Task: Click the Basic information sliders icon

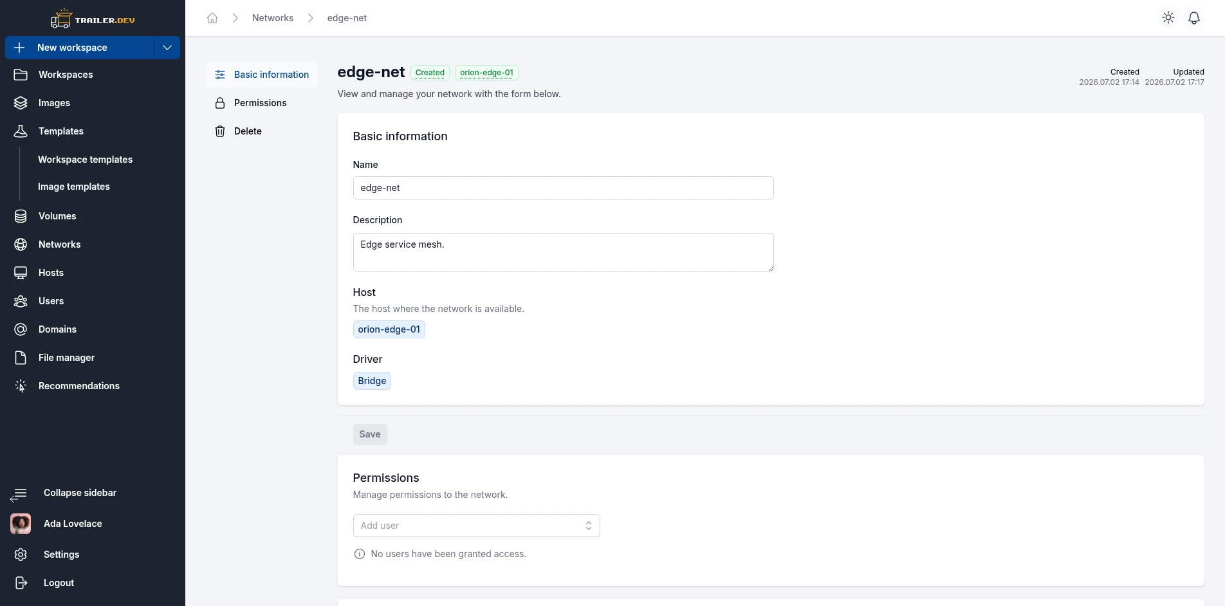Action: pyautogui.click(x=220, y=75)
